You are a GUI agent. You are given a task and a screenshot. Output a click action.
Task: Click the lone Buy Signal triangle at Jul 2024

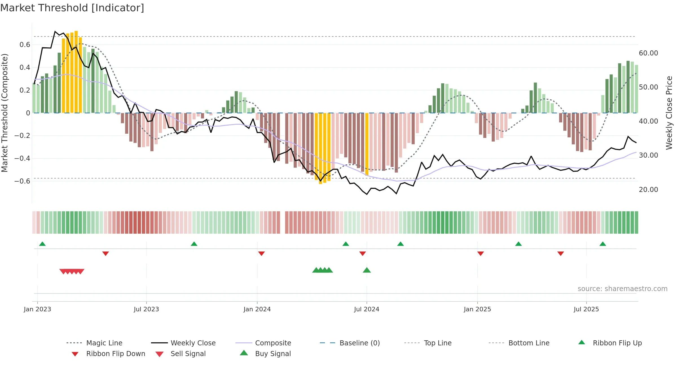pos(367,270)
